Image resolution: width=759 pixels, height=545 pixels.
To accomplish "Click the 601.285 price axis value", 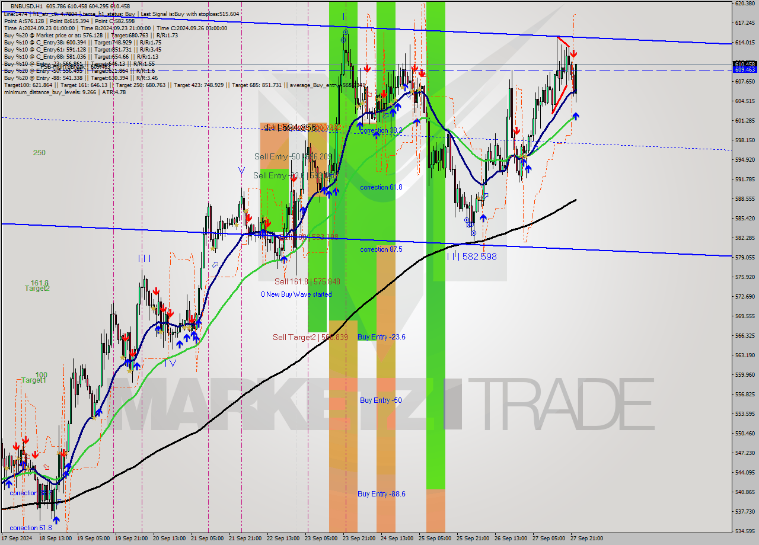I will (744, 121).
